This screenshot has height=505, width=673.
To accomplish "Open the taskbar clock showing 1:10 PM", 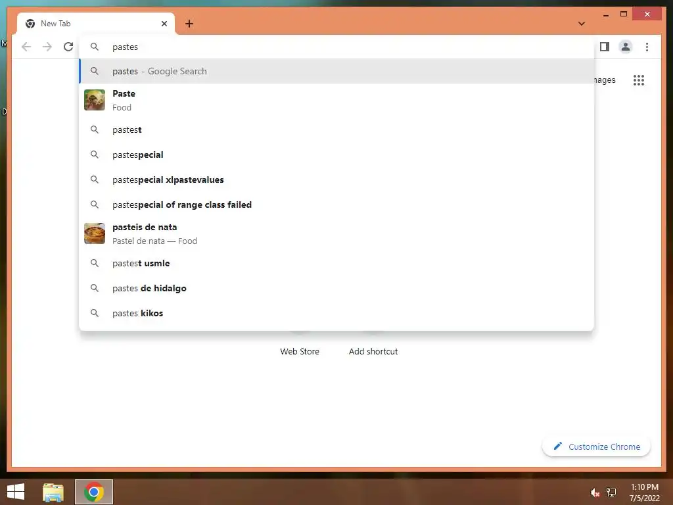I will click(644, 493).
